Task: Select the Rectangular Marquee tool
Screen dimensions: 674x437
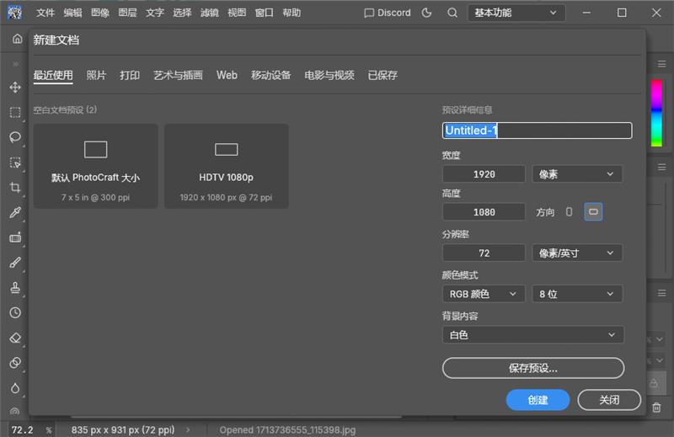Action: (x=15, y=112)
